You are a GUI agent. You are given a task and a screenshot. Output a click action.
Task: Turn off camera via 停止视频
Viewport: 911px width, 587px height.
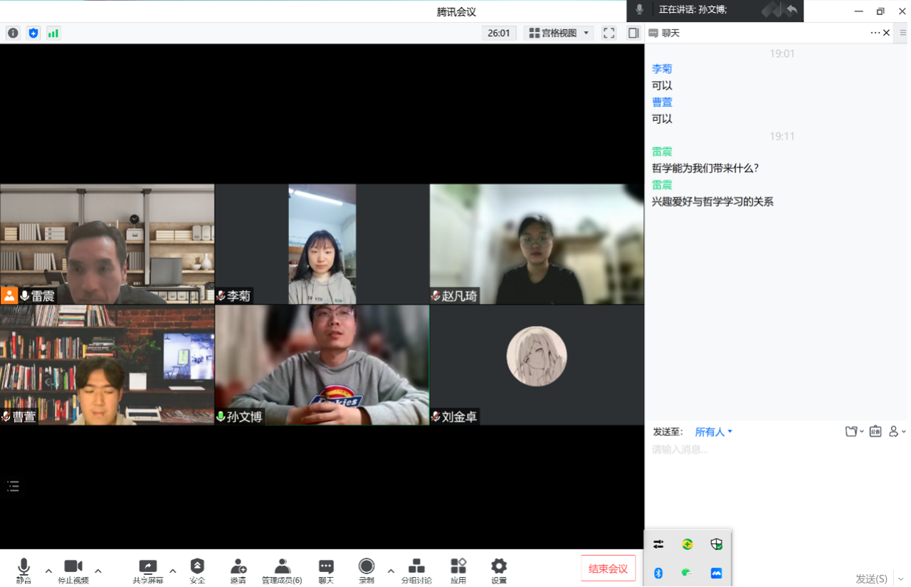(73, 569)
